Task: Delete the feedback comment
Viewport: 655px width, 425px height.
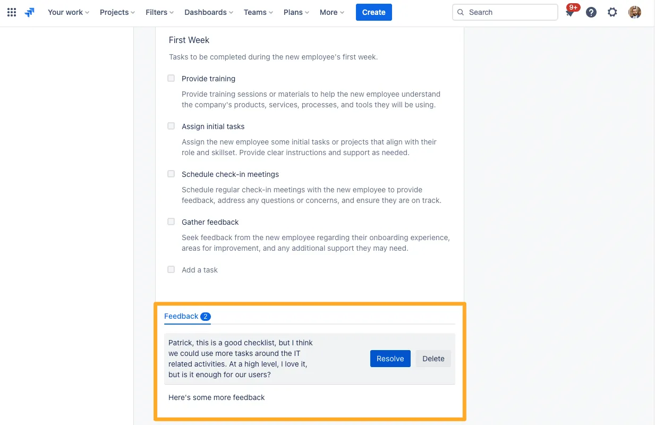Action: pos(433,359)
